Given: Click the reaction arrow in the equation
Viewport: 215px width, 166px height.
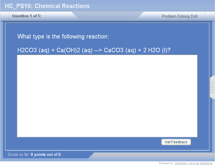Looking at the screenshot, I should point(98,50).
